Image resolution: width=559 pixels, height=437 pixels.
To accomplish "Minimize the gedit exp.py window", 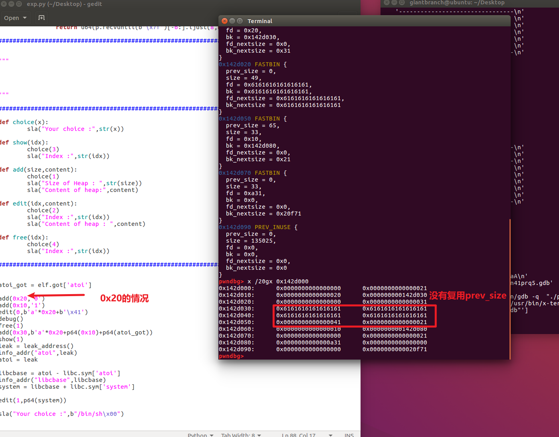I will [x=11, y=4].
